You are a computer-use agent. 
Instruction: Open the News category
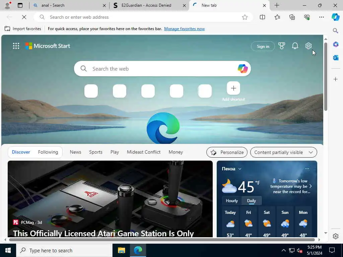coord(75,152)
